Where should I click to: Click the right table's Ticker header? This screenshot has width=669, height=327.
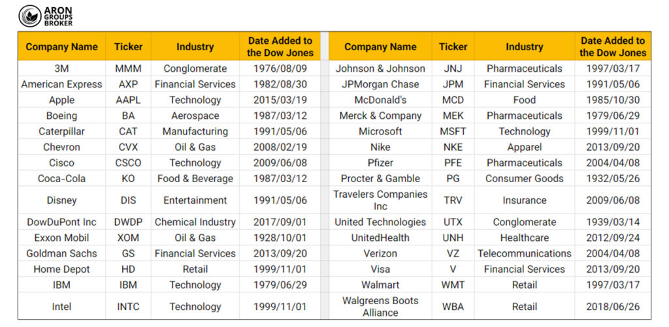[453, 47]
